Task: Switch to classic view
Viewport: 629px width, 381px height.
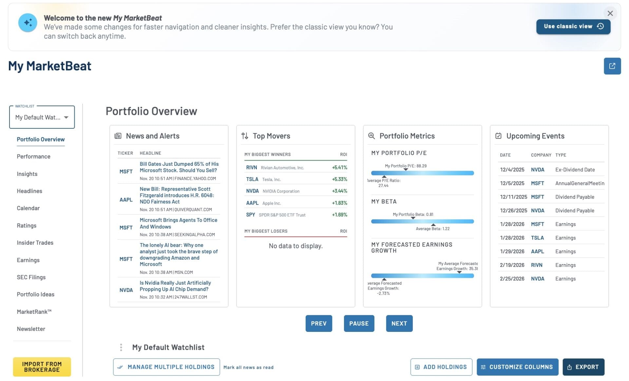Action: tap(573, 27)
